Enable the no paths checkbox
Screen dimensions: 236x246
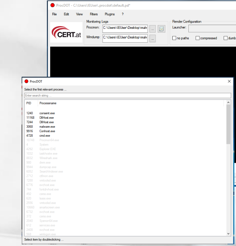click(x=174, y=38)
